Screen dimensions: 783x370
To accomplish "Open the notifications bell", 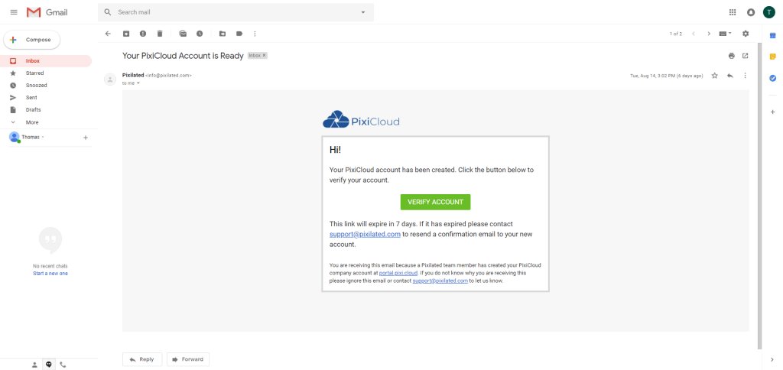I will pyautogui.click(x=751, y=12).
